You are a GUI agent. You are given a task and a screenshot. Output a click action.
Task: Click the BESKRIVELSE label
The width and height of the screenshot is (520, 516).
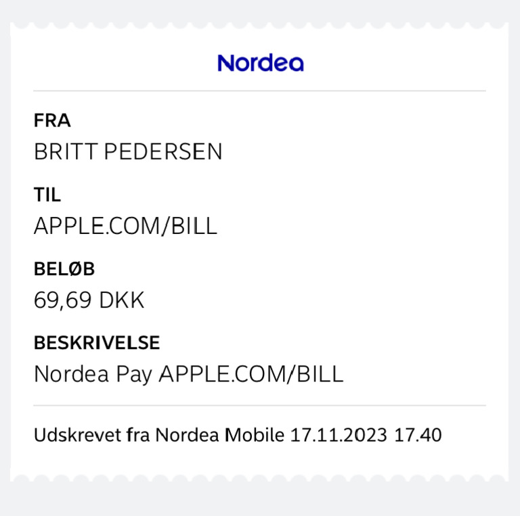click(x=97, y=343)
